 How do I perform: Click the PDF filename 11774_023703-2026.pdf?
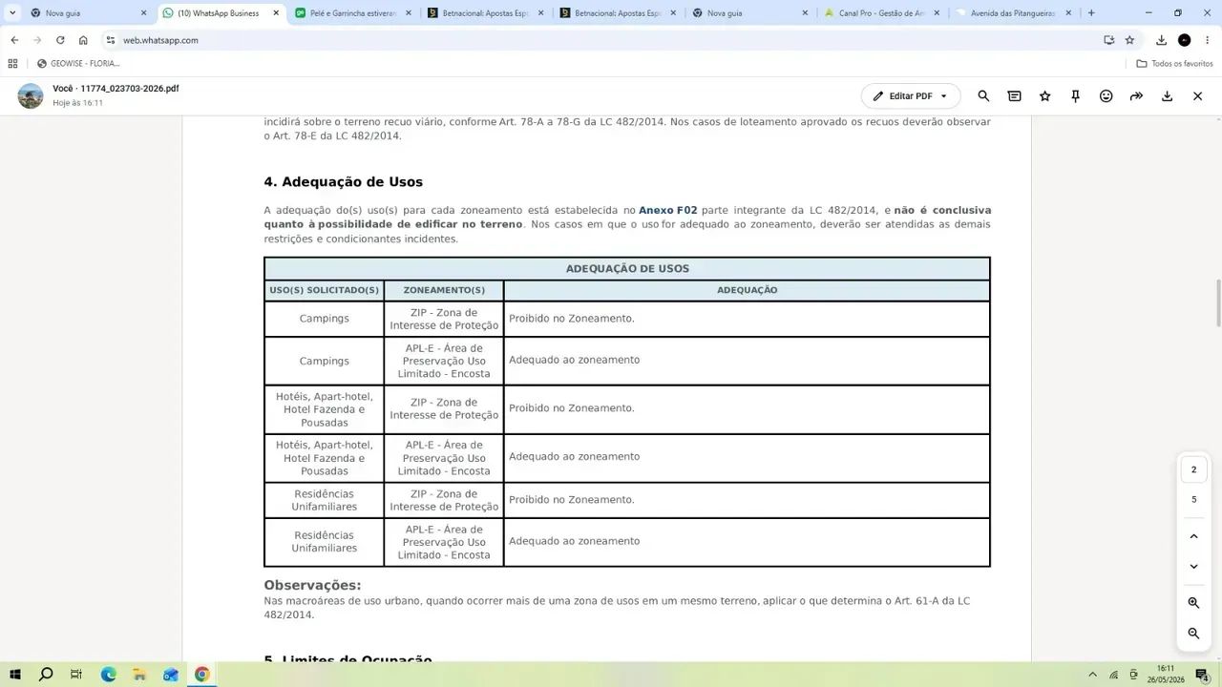130,89
